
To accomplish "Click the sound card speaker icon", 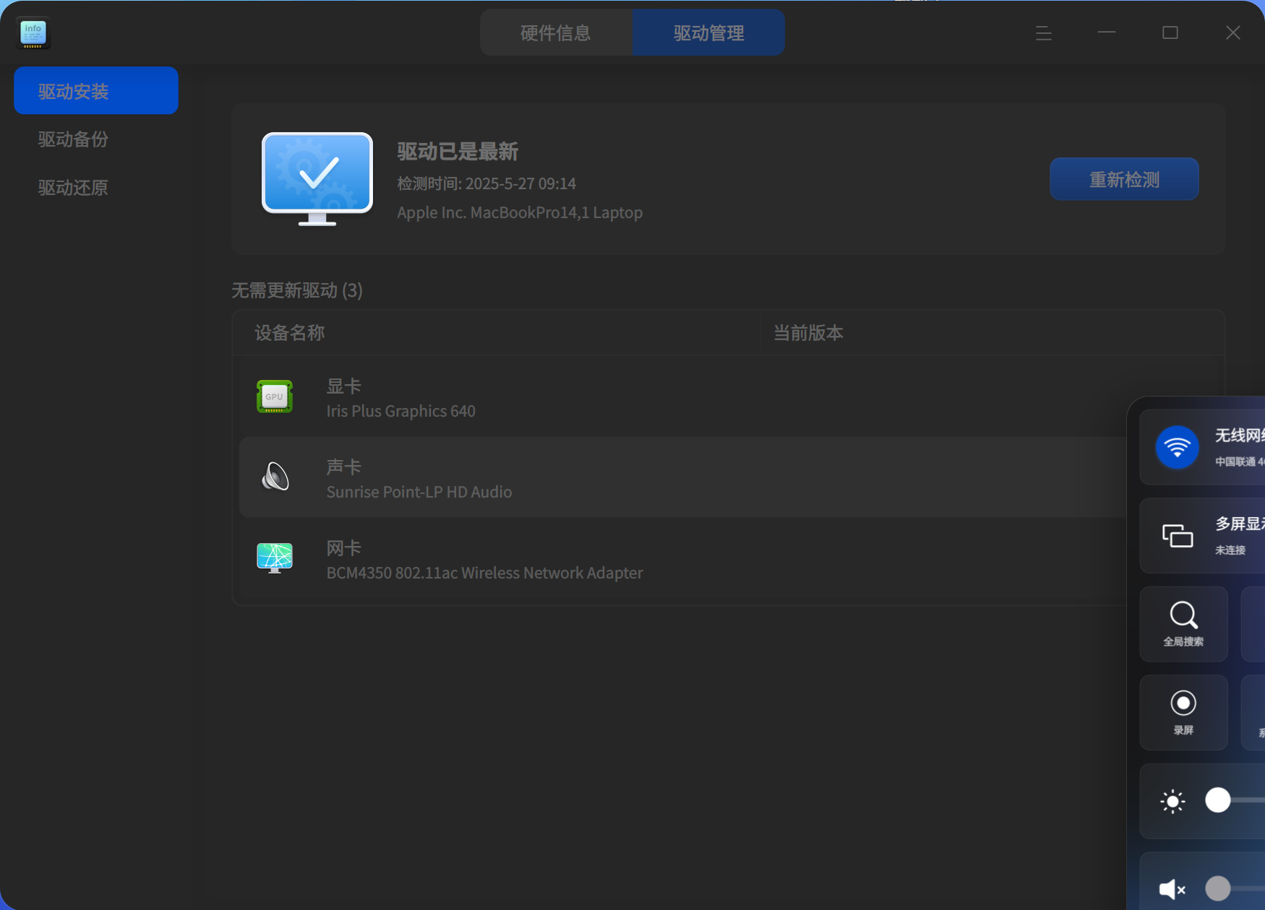I will point(275,477).
